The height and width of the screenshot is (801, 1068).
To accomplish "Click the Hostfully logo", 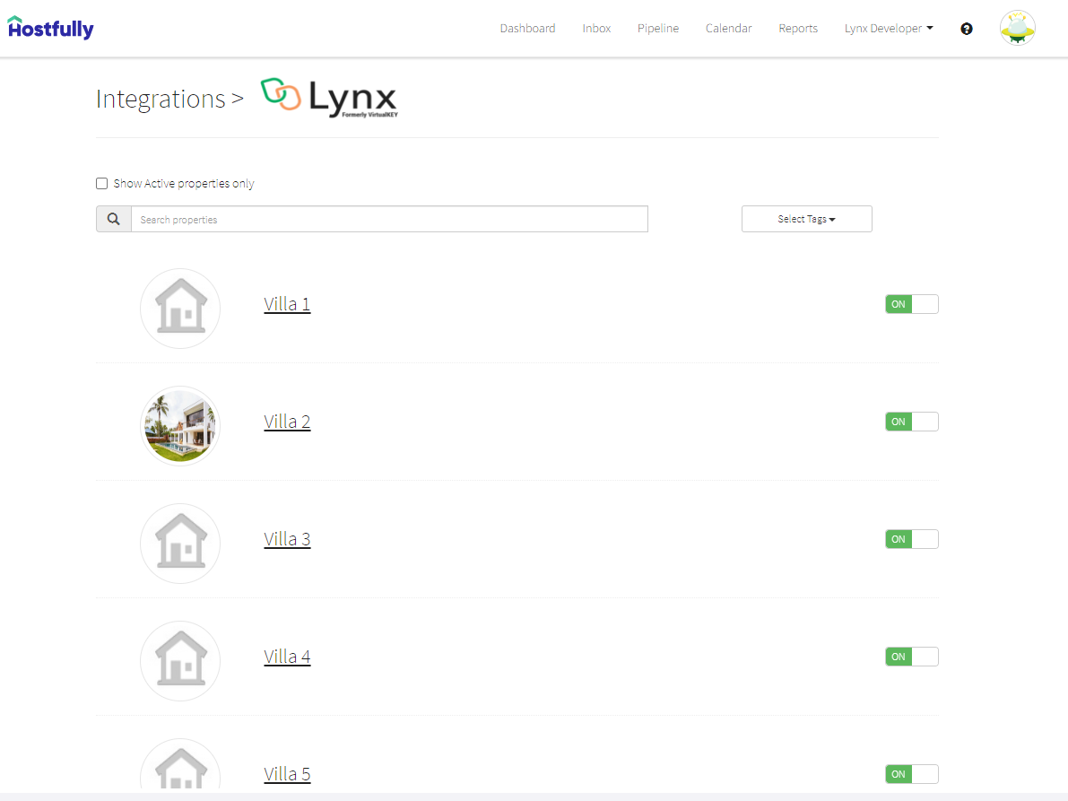I will (50, 28).
